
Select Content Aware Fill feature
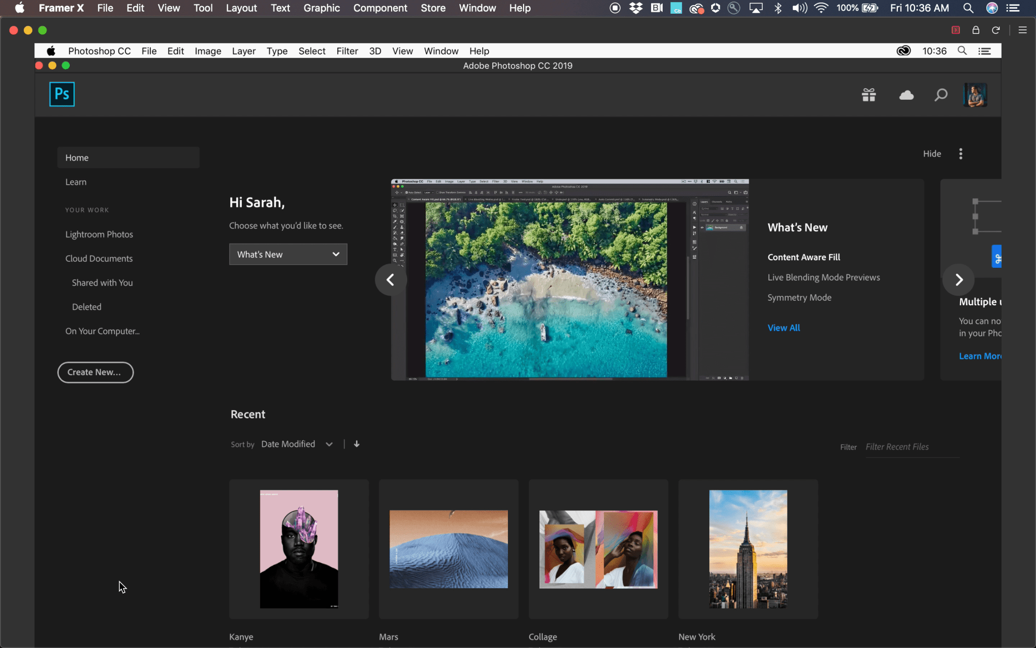(x=804, y=257)
